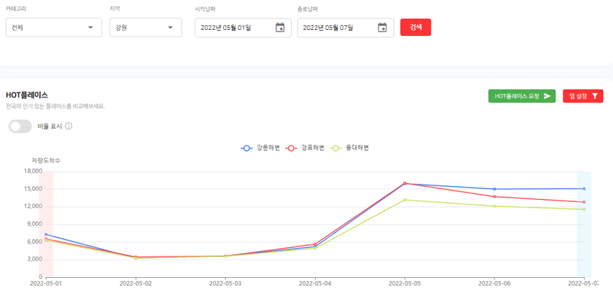
Task: Click the 경포해변 data point on 2022-05-06
Action: [494, 197]
